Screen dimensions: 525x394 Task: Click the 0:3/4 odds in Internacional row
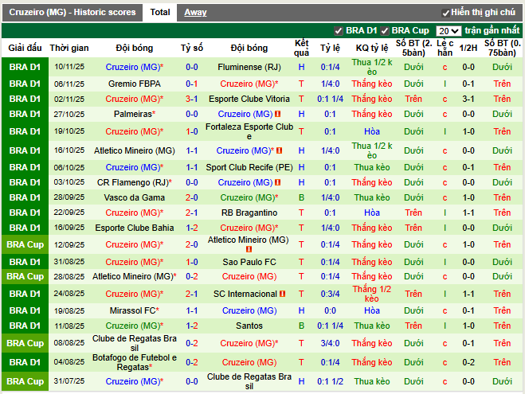point(330,294)
